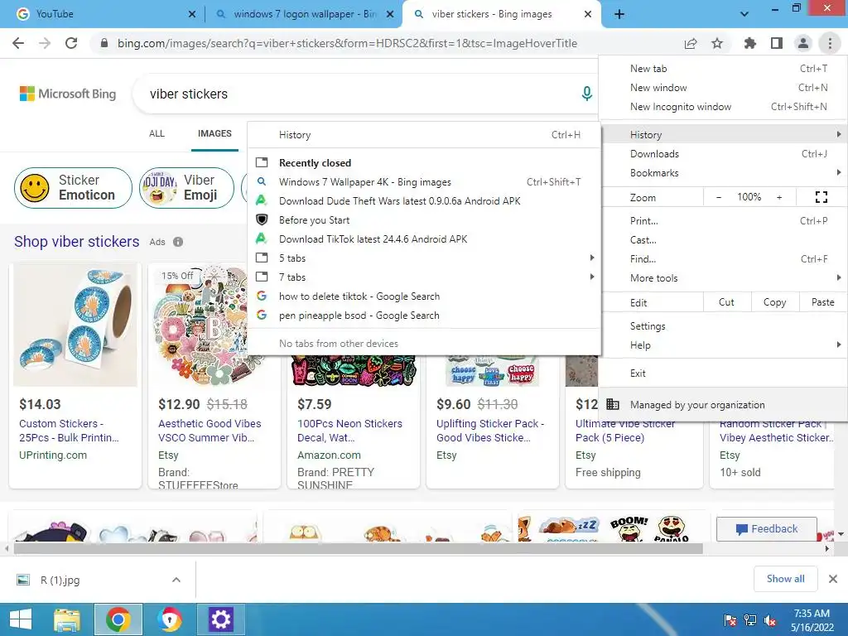Screen dimensions: 848x636
Task: Choose New Incognito window
Action: tap(724, 107)
